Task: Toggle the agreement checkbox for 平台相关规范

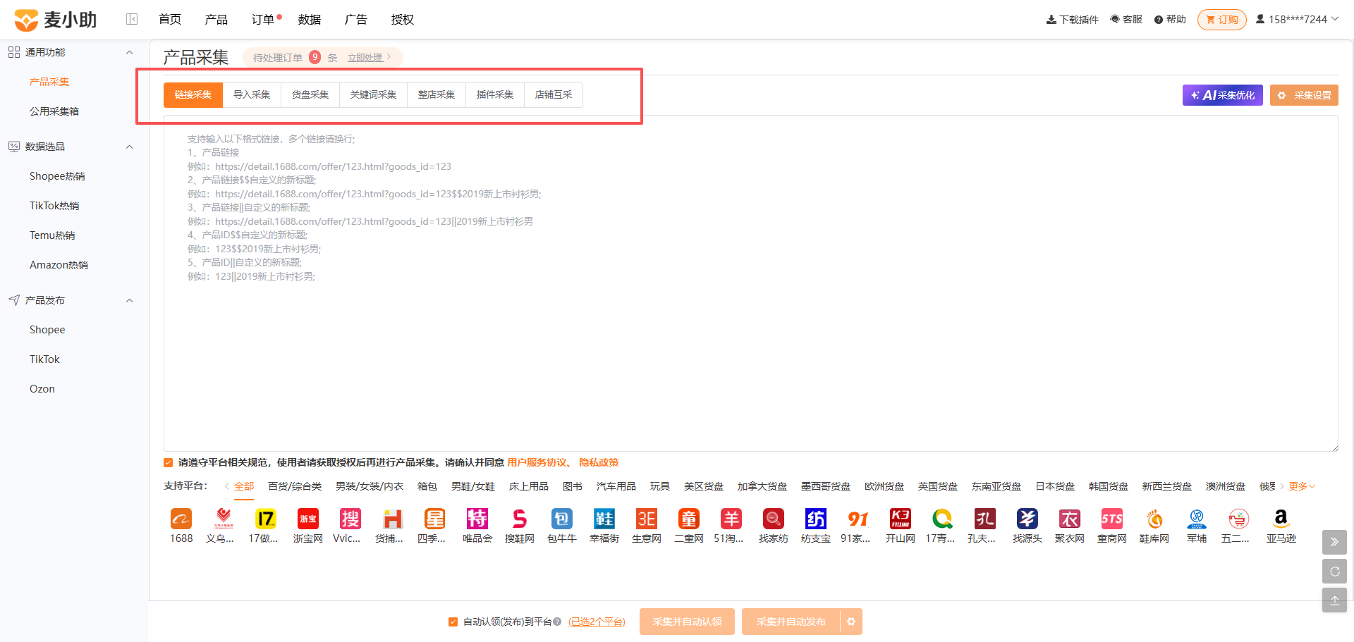Action: click(x=168, y=462)
